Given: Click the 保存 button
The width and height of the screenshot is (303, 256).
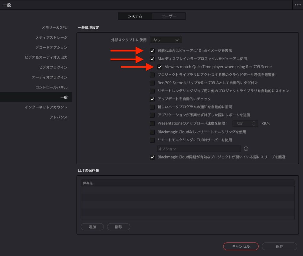Looking at the screenshot, I should tap(279, 246).
